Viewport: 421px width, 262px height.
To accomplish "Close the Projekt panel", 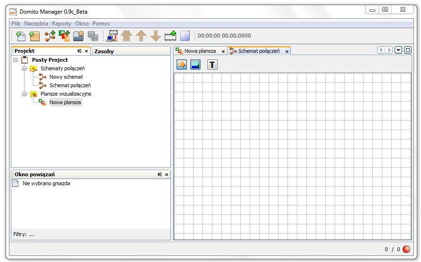I will 86,51.
